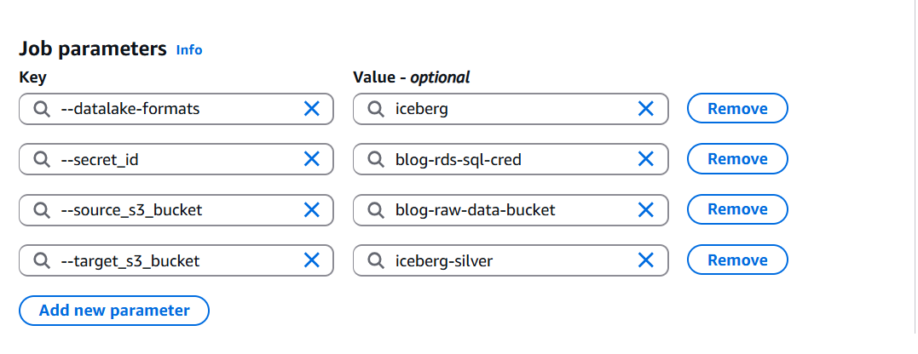
Task: Click Add new parameter button
Action: pos(114,311)
